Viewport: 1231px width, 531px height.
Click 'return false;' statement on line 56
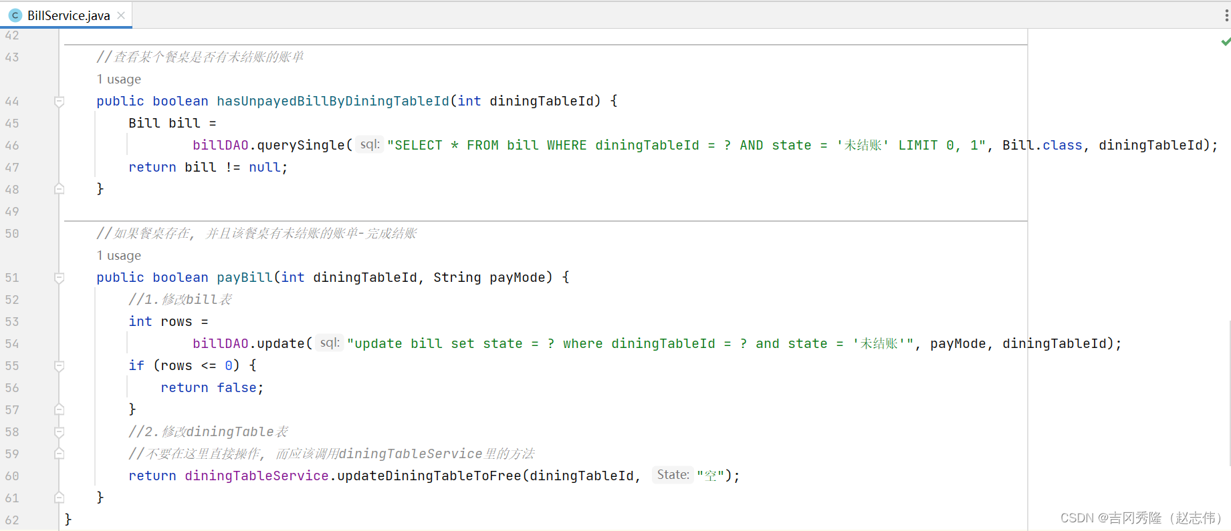click(x=213, y=387)
